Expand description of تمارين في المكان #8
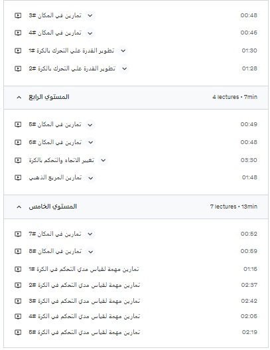 (x=90, y=252)
